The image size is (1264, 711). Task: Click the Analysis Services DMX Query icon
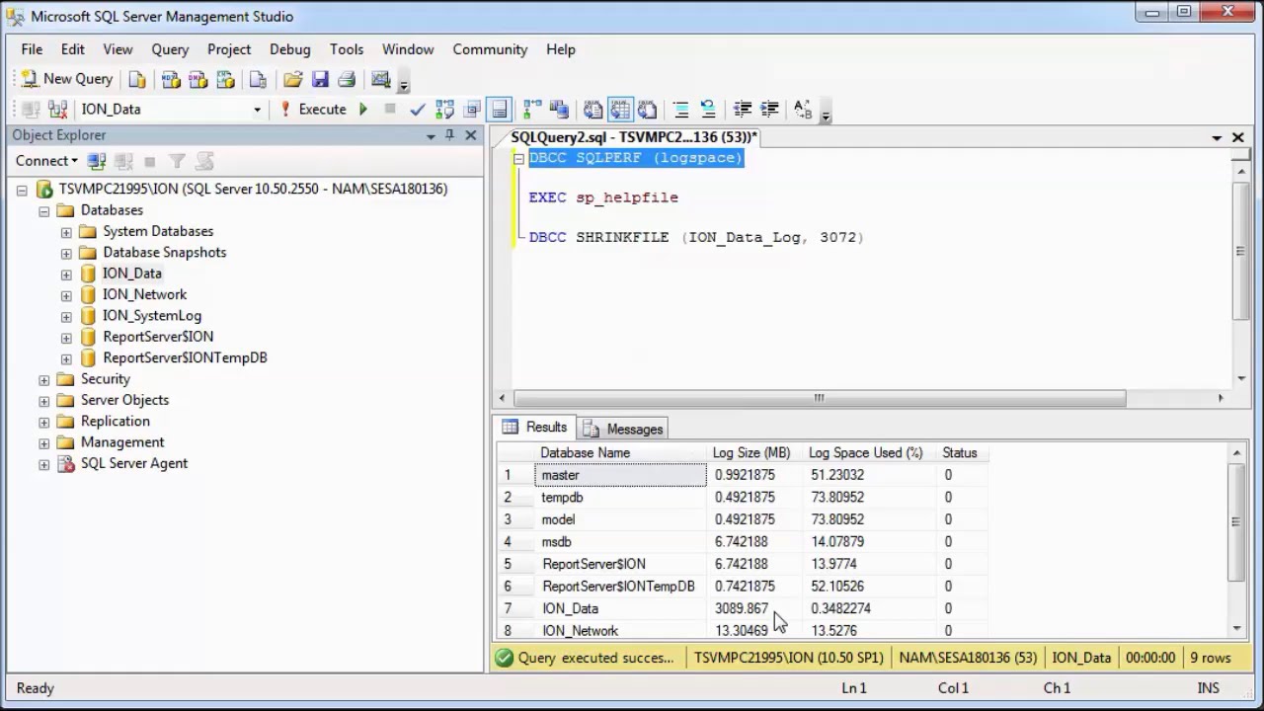pos(197,80)
